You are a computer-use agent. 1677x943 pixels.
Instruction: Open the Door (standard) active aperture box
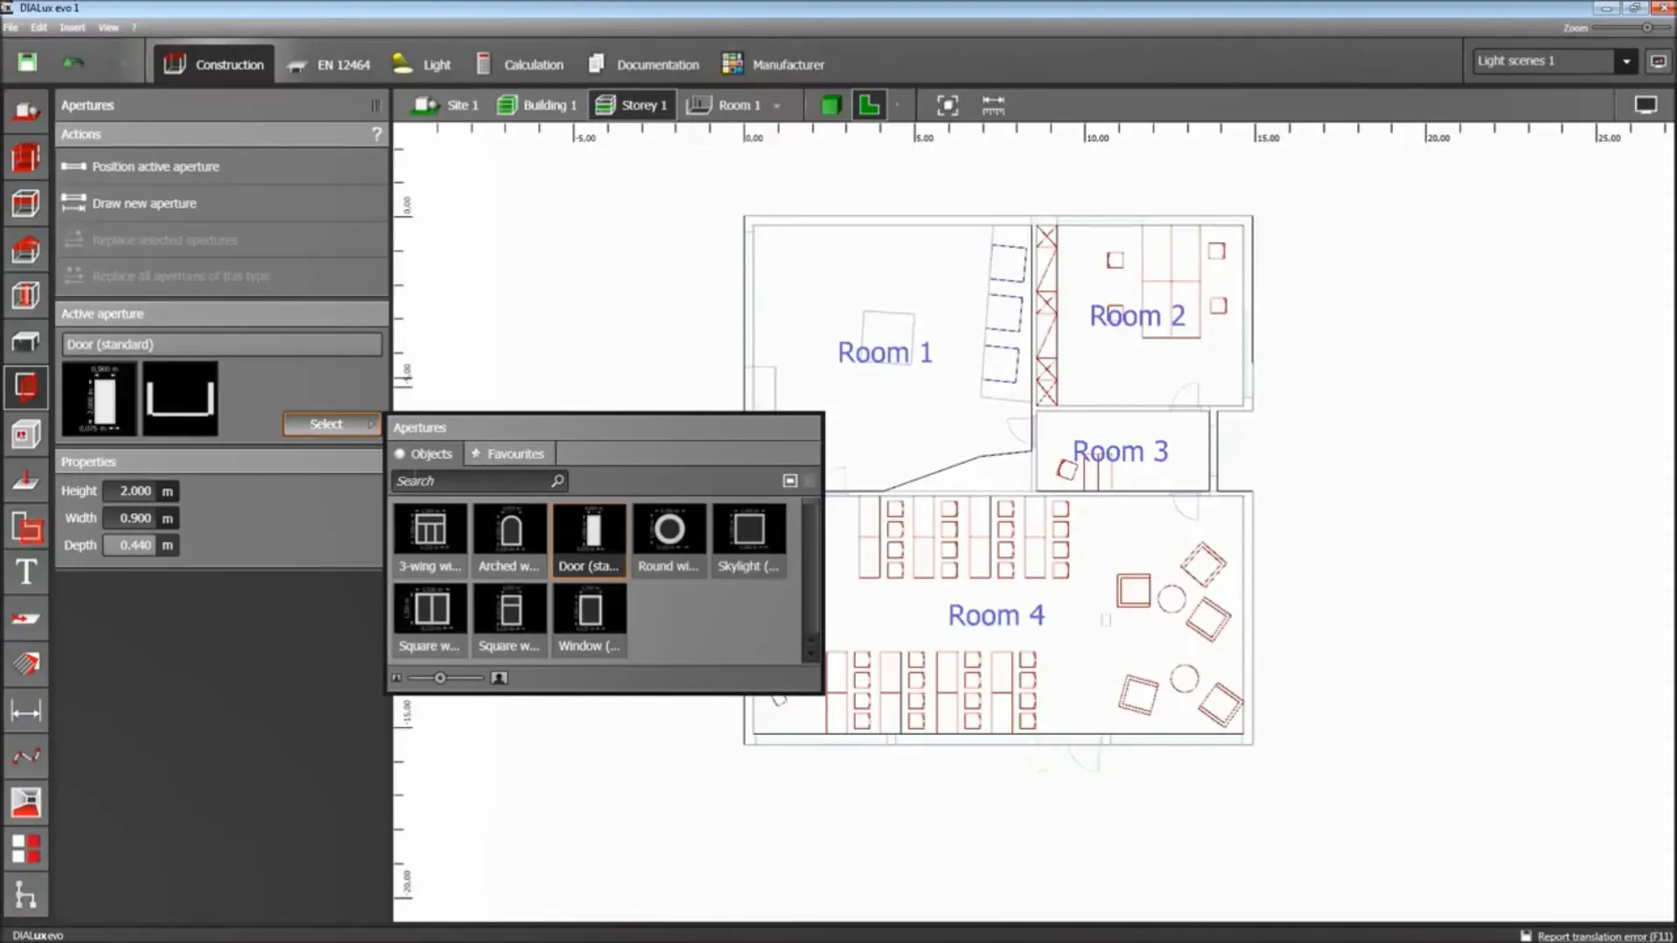(x=222, y=344)
